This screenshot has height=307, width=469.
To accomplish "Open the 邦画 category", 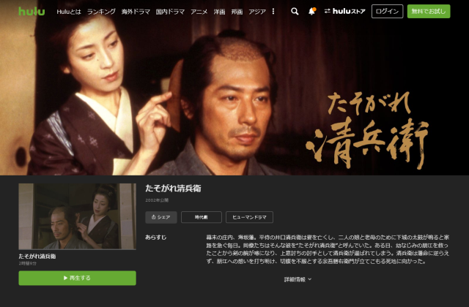I will [x=237, y=12].
